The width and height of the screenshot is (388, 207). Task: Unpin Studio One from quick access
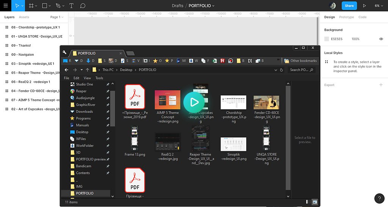coord(108,85)
